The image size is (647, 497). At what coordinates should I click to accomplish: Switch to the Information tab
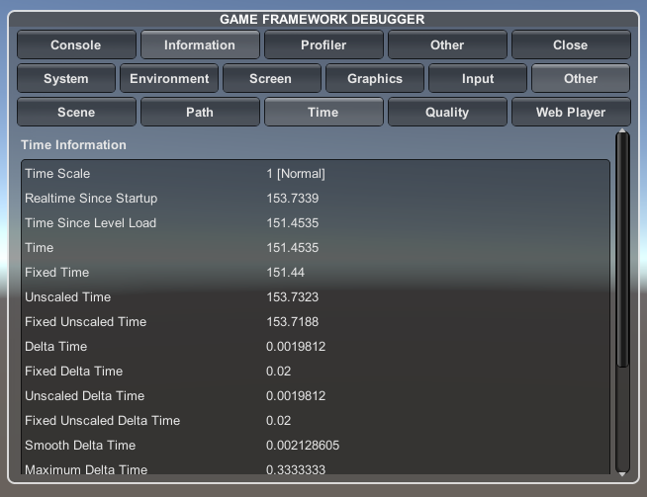pos(200,44)
